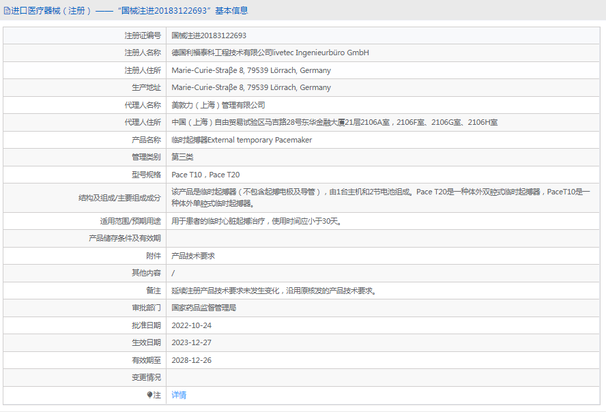Select registration number 国械注进20183122693 in the table
The image size is (606, 412).
[209, 35]
